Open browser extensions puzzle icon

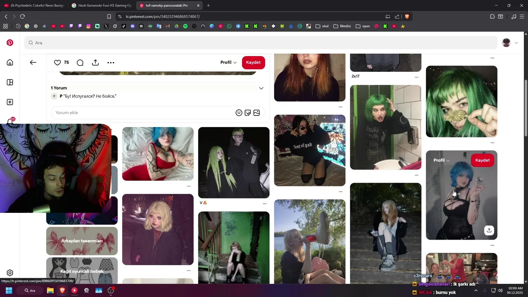click(492, 16)
